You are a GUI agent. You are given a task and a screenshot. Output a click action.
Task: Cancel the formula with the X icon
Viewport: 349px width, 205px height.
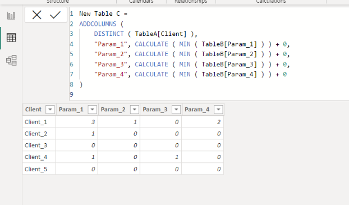pos(36,15)
